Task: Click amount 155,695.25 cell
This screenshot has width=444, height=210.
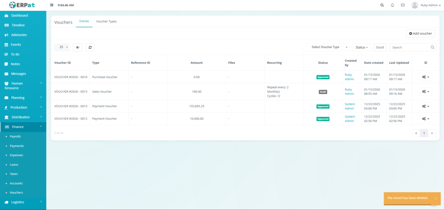Action: 196,106
